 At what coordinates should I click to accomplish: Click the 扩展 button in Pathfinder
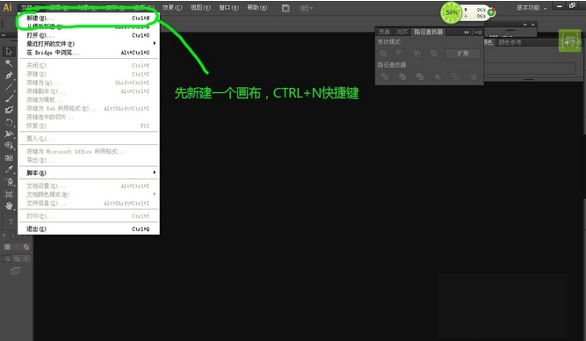coord(463,54)
